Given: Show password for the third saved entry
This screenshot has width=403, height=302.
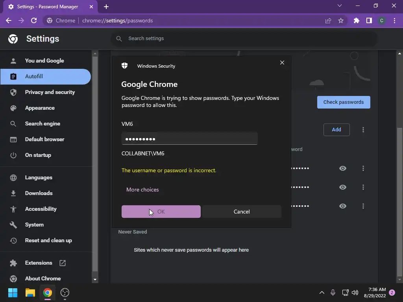Looking at the screenshot, I should click(343, 206).
